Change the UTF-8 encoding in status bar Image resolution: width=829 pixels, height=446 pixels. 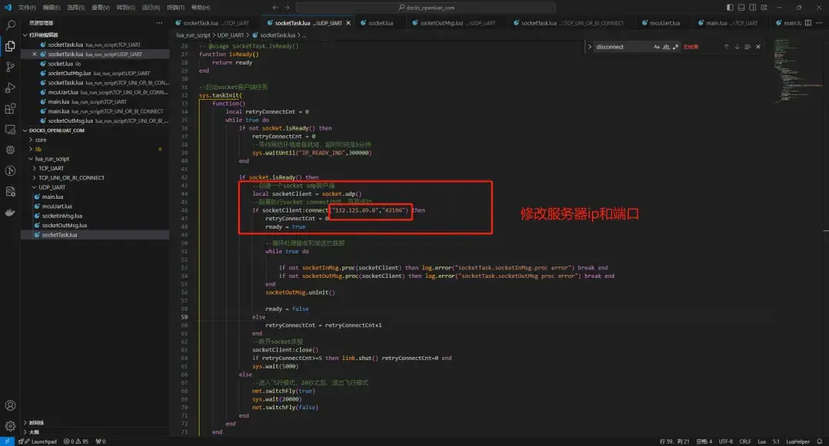725,441
